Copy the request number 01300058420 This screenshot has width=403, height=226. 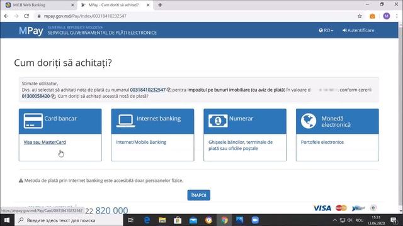[x=53, y=96]
